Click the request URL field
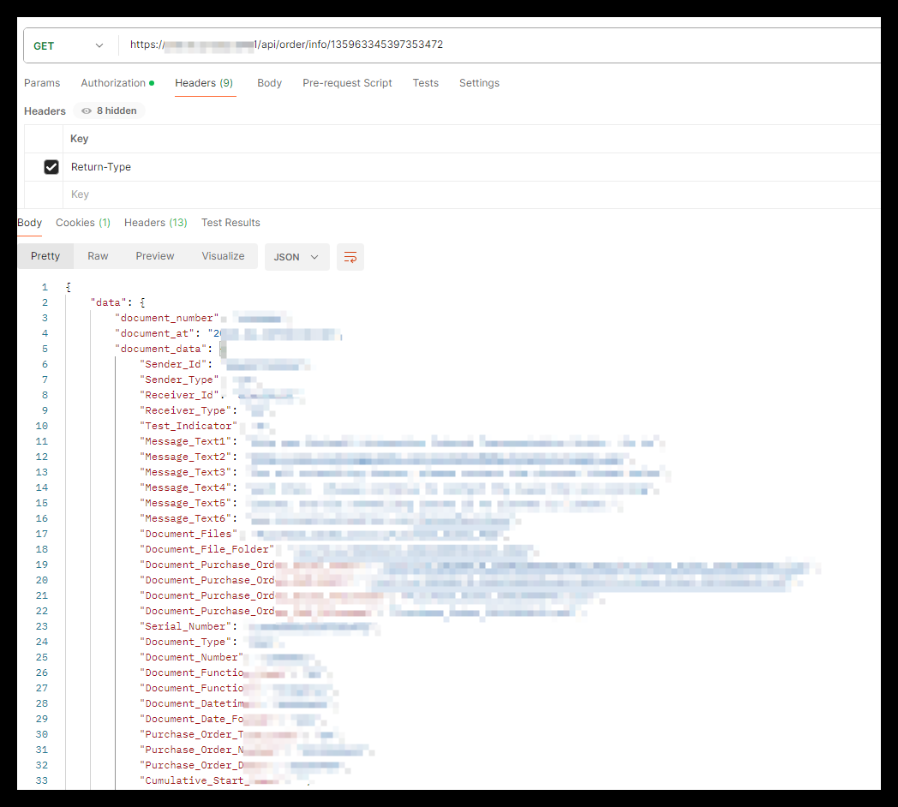 pos(497,45)
